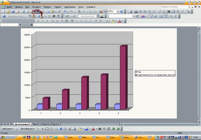Click the Font Color red A swatch

[119, 21]
